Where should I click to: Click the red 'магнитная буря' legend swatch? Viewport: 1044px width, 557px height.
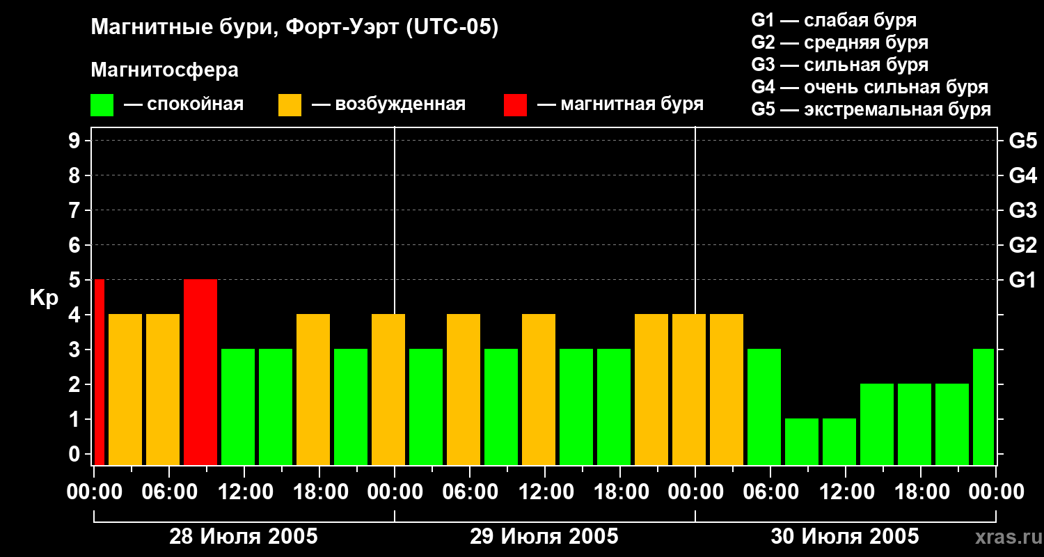tap(515, 105)
